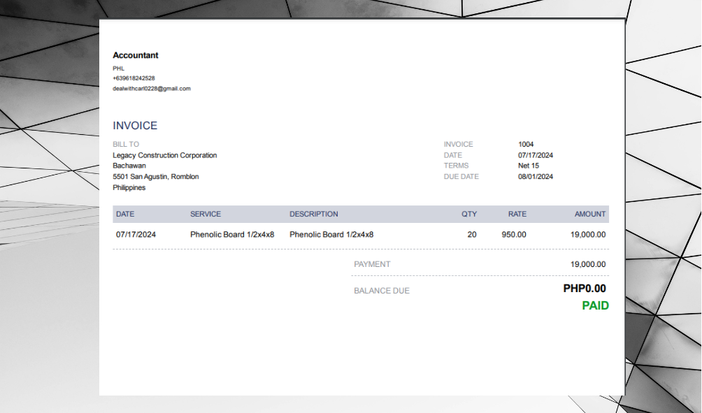
Task: Click the invoice number 1004
Action: pyautogui.click(x=526, y=144)
